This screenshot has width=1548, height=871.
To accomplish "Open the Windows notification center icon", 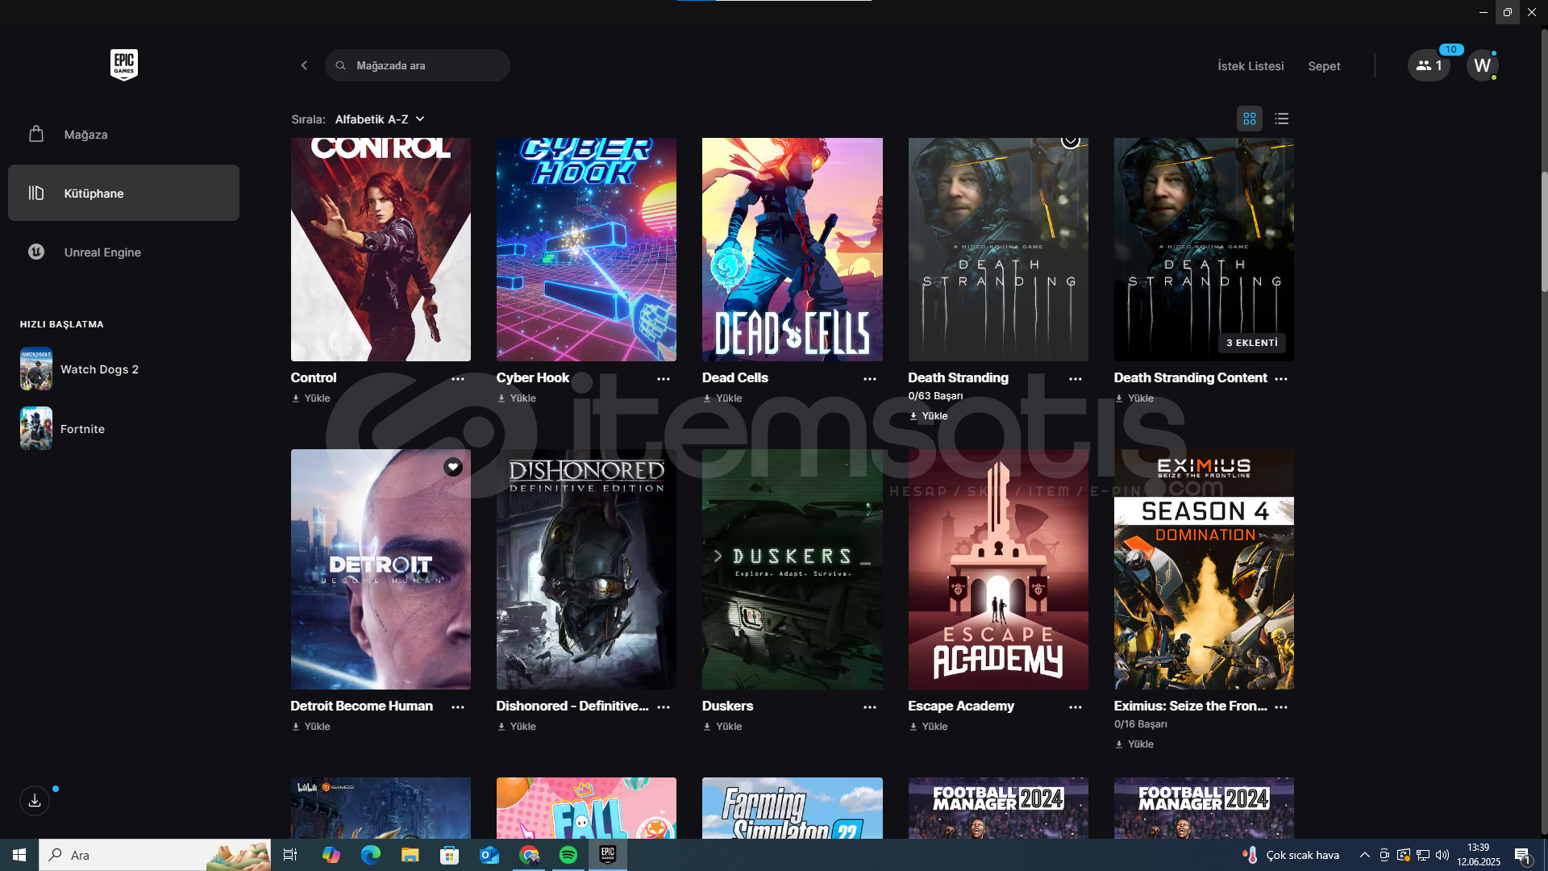I will pos(1523,855).
